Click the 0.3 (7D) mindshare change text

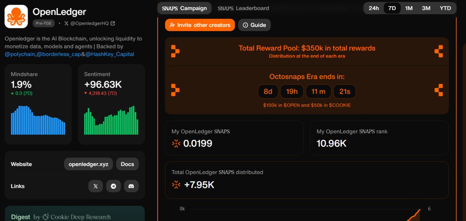pos(23,93)
